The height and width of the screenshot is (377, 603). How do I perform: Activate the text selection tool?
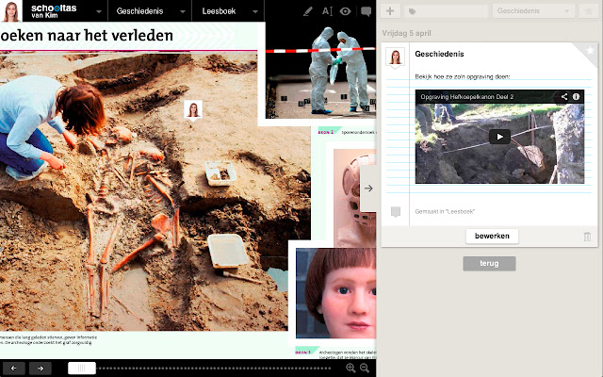pyautogui.click(x=328, y=12)
